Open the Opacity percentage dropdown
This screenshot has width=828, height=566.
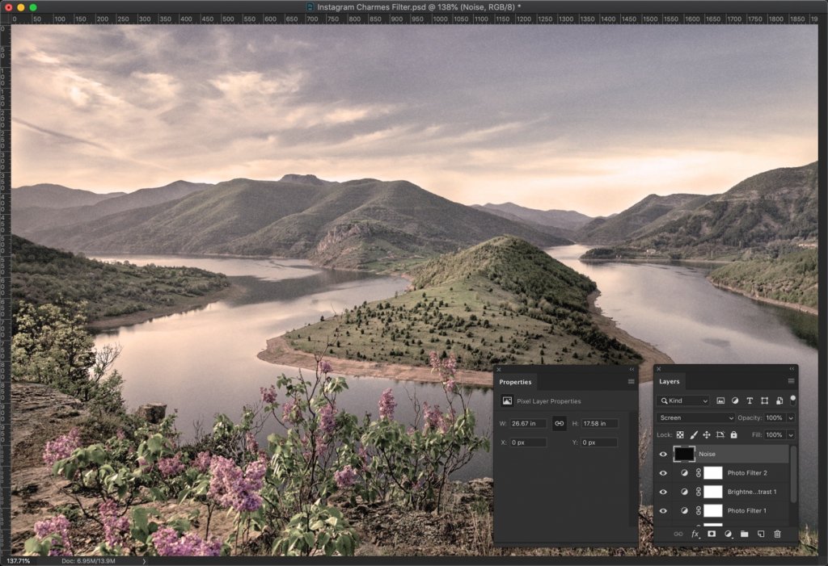(x=790, y=417)
